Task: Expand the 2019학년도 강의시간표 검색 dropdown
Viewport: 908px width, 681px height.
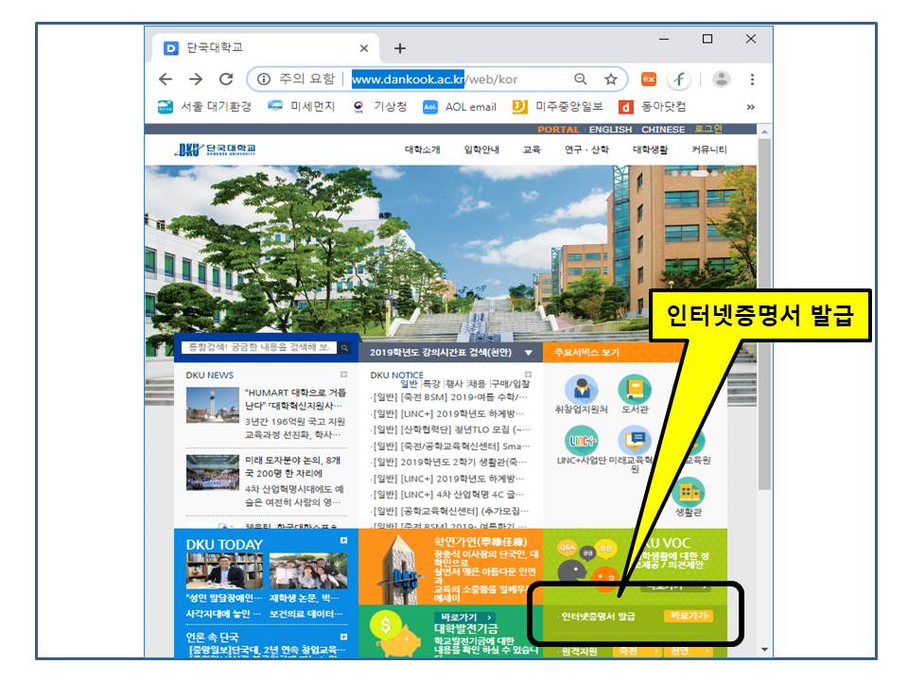Action: [528, 353]
